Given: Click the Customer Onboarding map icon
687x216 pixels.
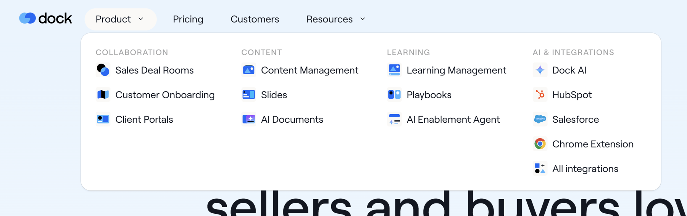Looking at the screenshot, I should pyautogui.click(x=103, y=94).
